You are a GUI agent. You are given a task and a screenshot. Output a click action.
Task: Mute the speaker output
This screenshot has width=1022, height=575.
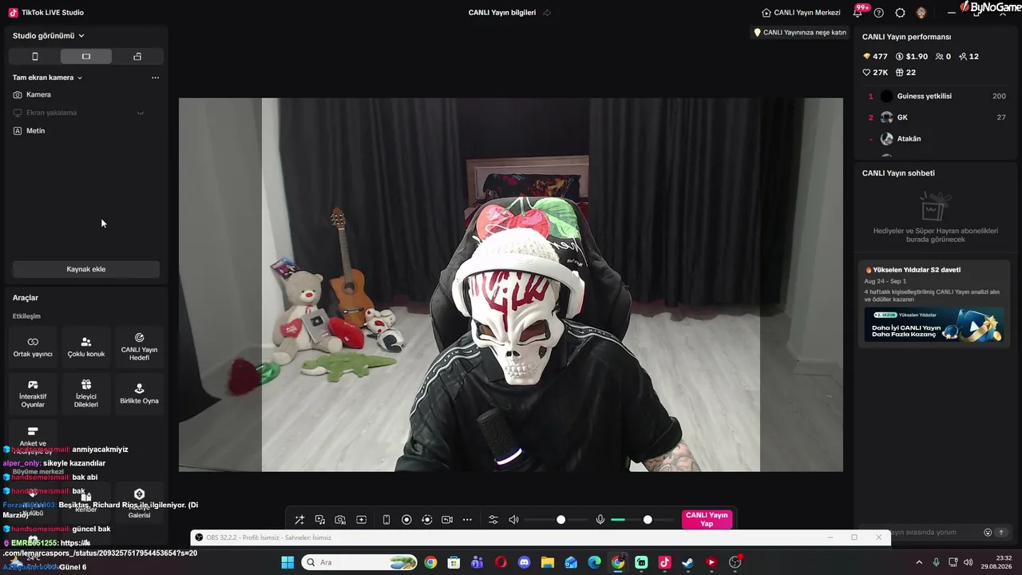513,520
